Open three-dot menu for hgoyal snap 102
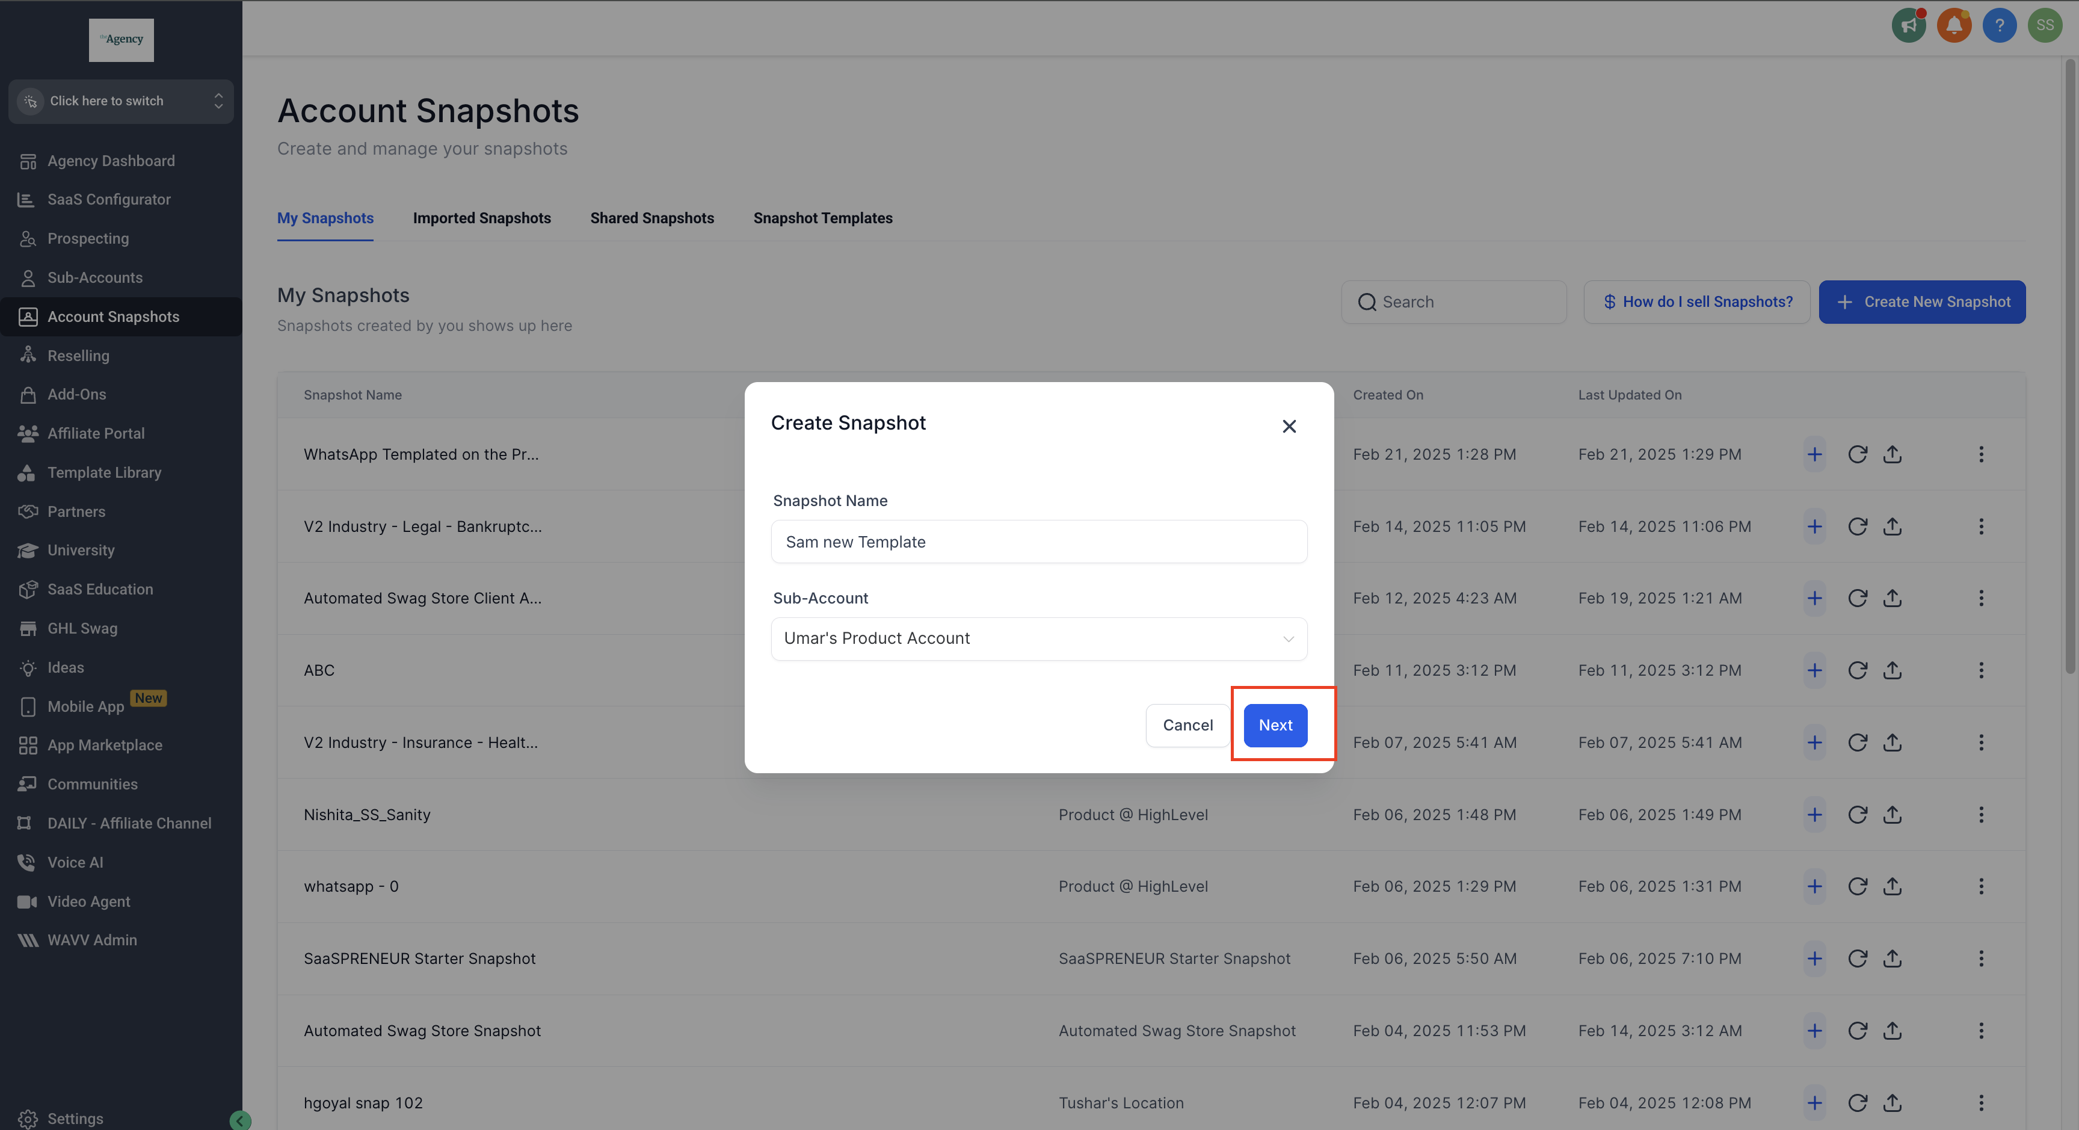 click(1980, 1102)
